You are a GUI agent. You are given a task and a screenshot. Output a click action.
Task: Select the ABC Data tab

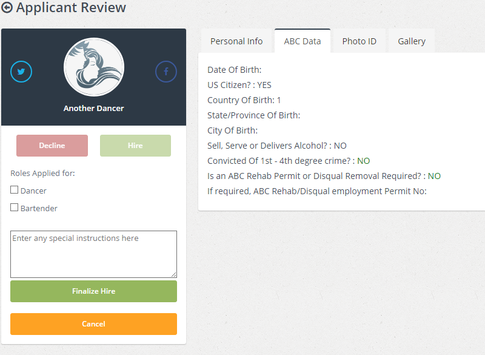pyautogui.click(x=303, y=41)
